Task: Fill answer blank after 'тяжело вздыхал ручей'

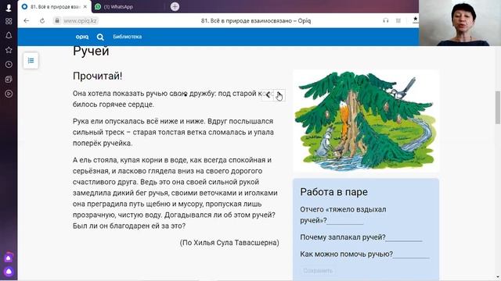Action: 345,220
